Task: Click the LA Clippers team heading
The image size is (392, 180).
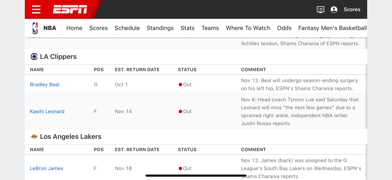Action: pos(58,57)
